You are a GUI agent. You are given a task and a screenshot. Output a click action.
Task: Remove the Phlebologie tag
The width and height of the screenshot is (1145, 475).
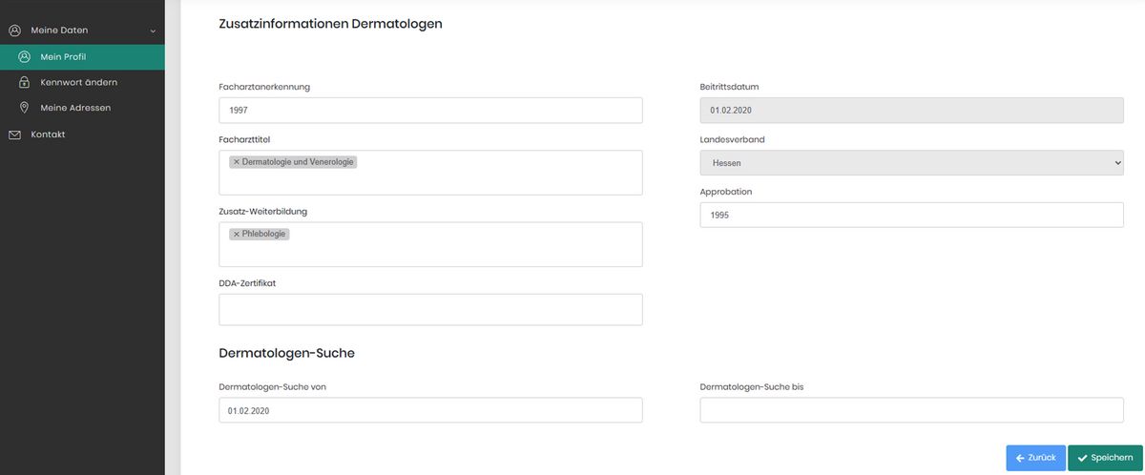237,234
